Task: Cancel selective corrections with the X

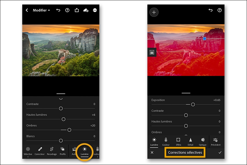Action: coord(151,152)
